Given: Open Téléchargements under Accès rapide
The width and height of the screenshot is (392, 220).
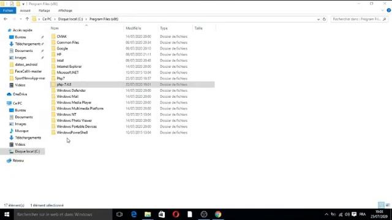Looking at the screenshot, I should click(28, 44).
